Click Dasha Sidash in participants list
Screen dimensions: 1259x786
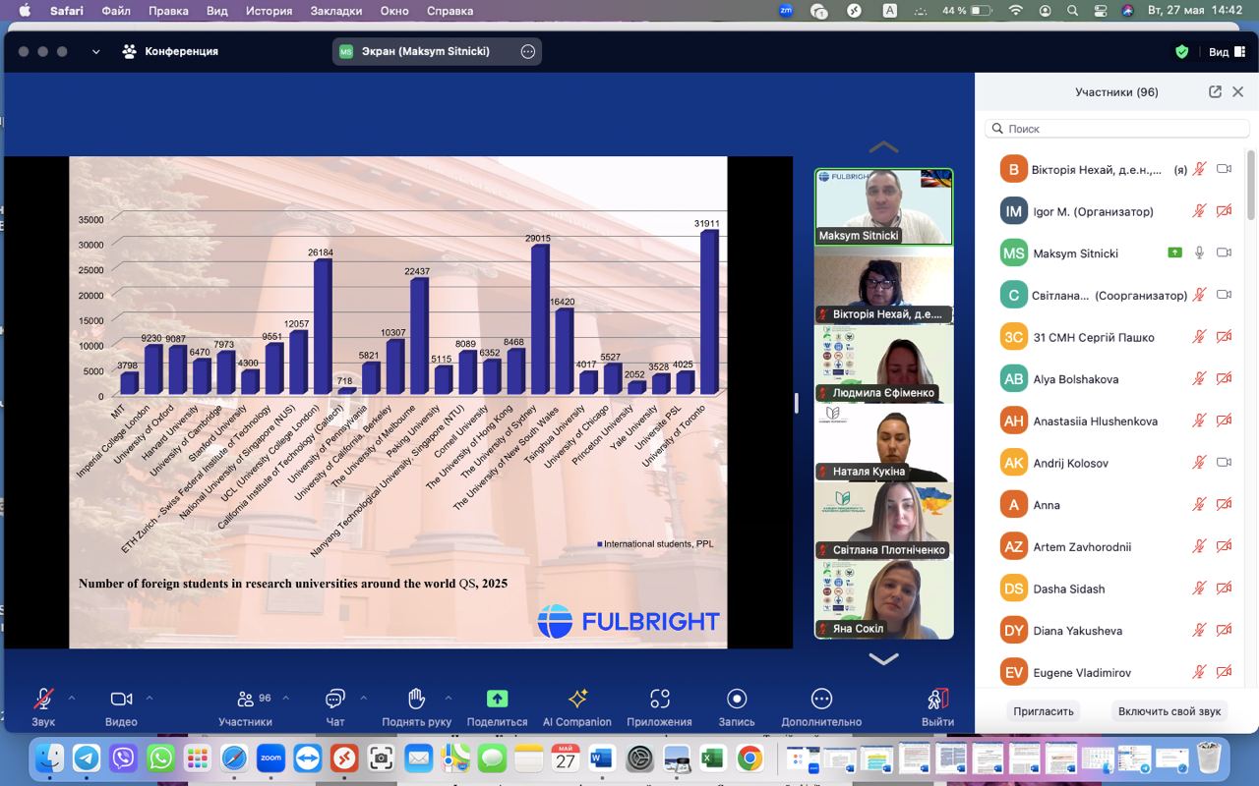pyautogui.click(x=1116, y=589)
